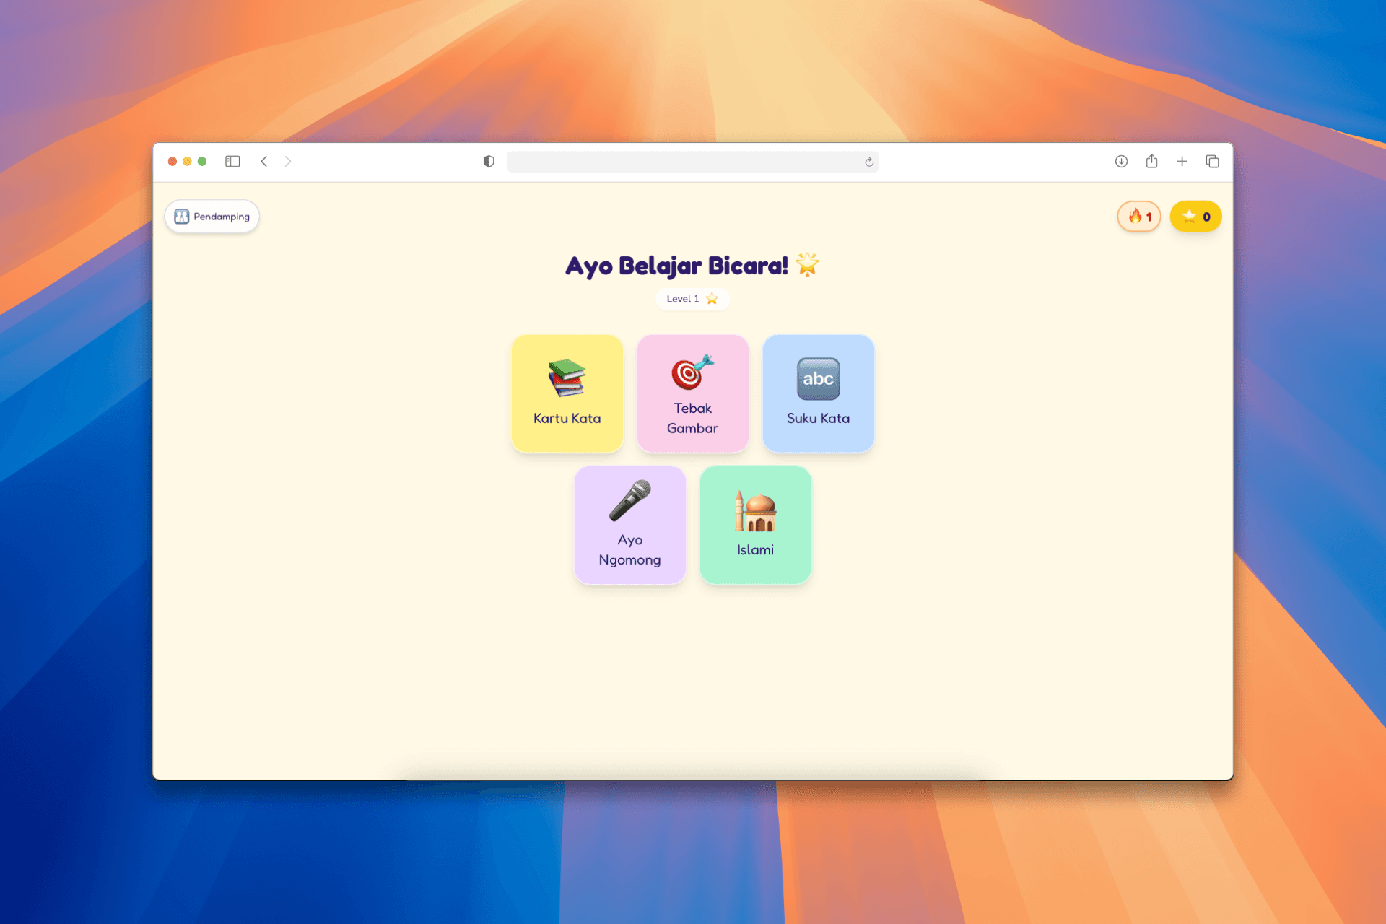Open the Kartu Kata books card

(x=567, y=393)
